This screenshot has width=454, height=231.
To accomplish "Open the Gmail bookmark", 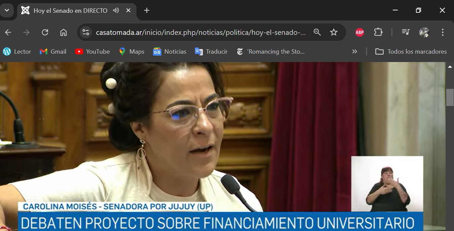I will [x=53, y=52].
